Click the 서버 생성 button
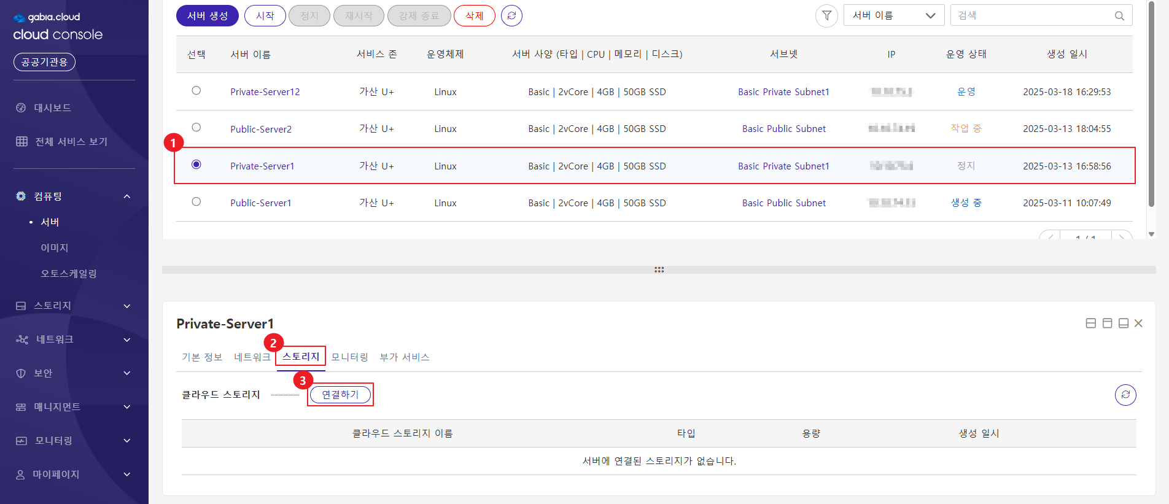This screenshot has width=1169, height=504. [207, 16]
